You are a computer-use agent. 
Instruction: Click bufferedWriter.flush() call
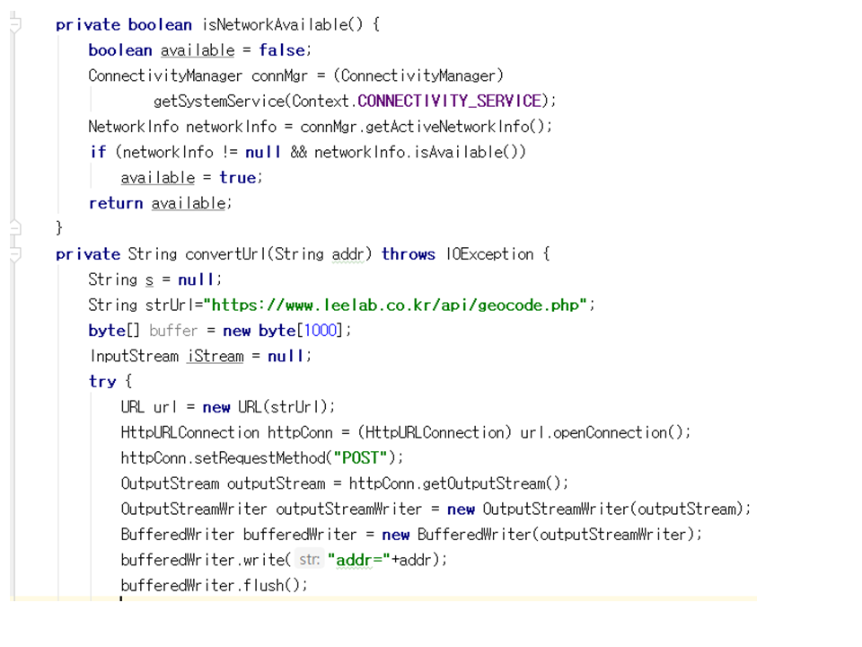(214, 585)
